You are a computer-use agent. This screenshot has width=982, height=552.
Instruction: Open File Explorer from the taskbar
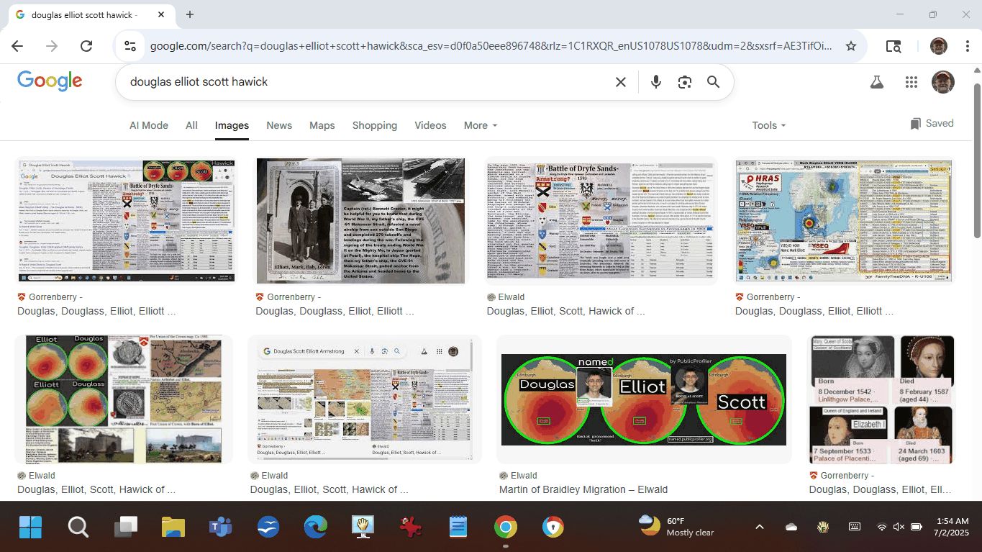tap(173, 528)
